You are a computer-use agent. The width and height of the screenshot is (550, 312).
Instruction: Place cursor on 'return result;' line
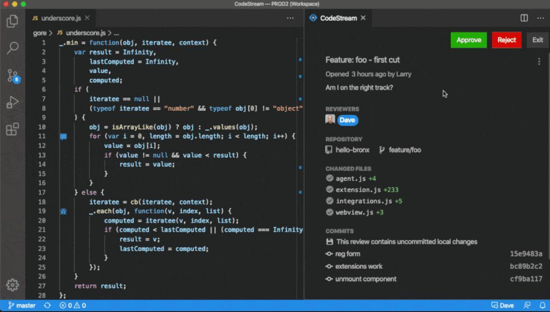[x=100, y=286]
